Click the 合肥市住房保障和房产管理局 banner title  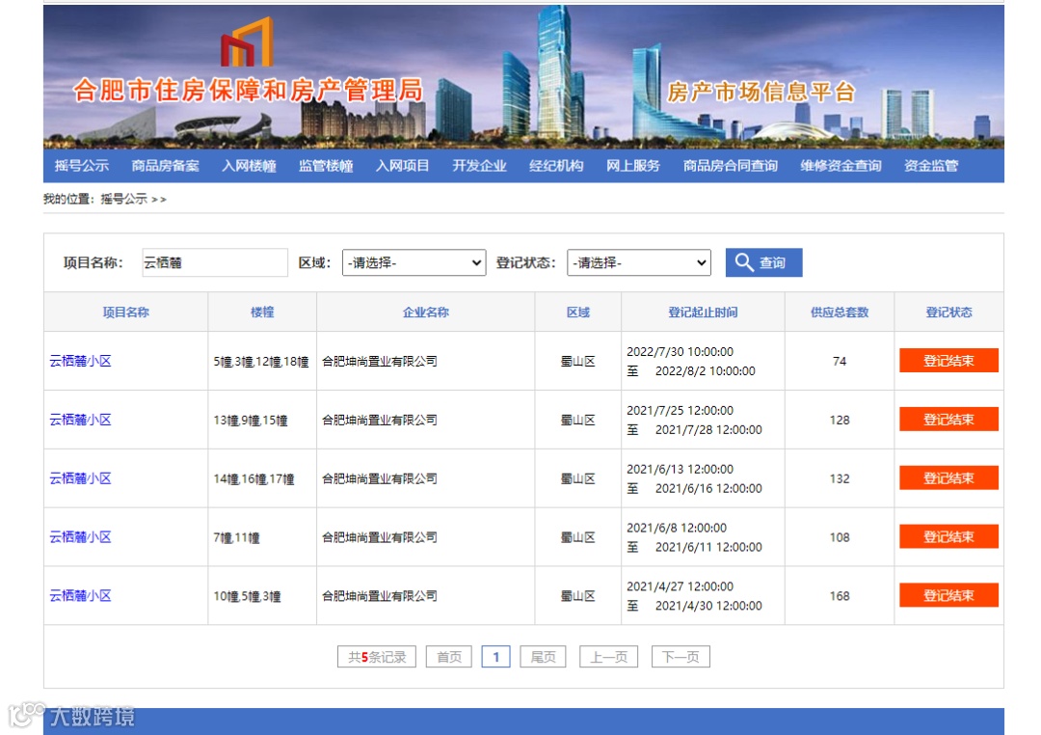(249, 90)
